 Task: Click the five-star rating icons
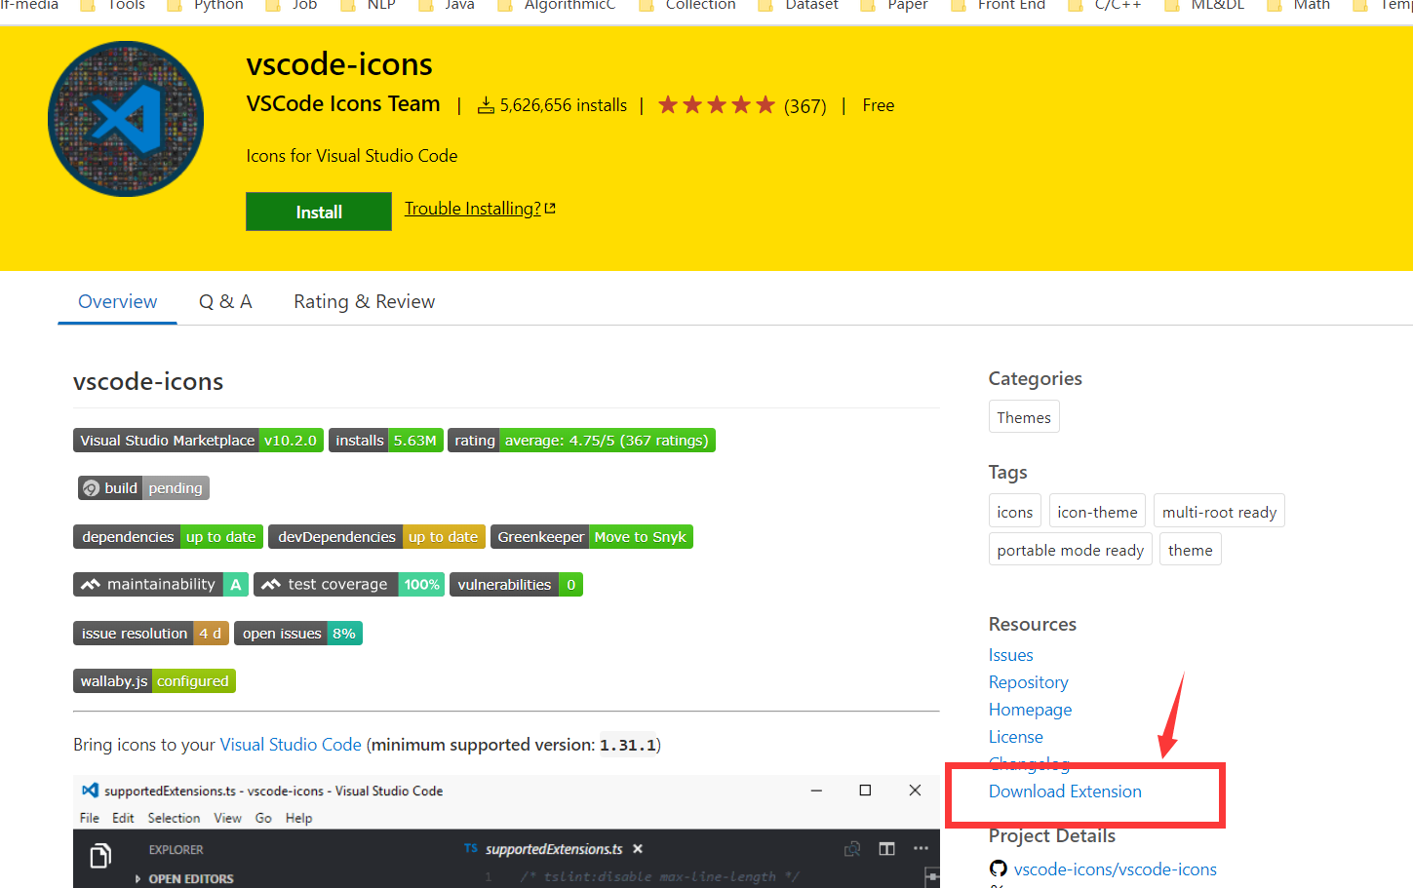[717, 104]
